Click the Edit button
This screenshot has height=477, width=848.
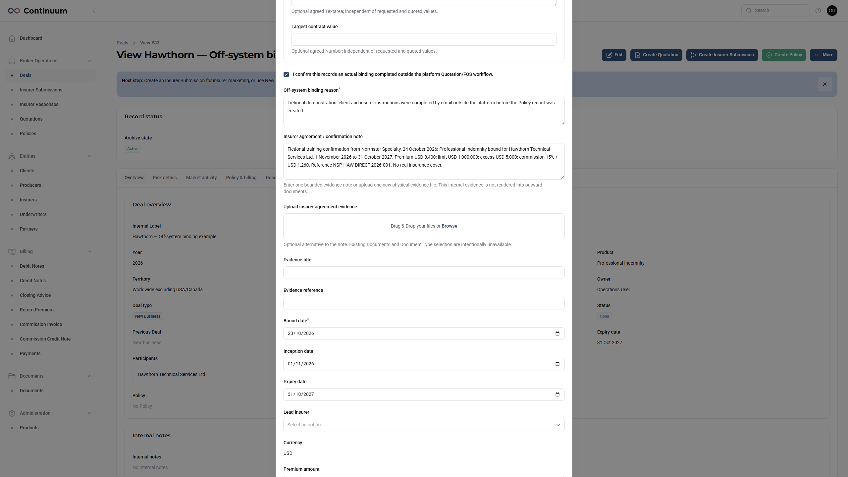pyautogui.click(x=614, y=55)
